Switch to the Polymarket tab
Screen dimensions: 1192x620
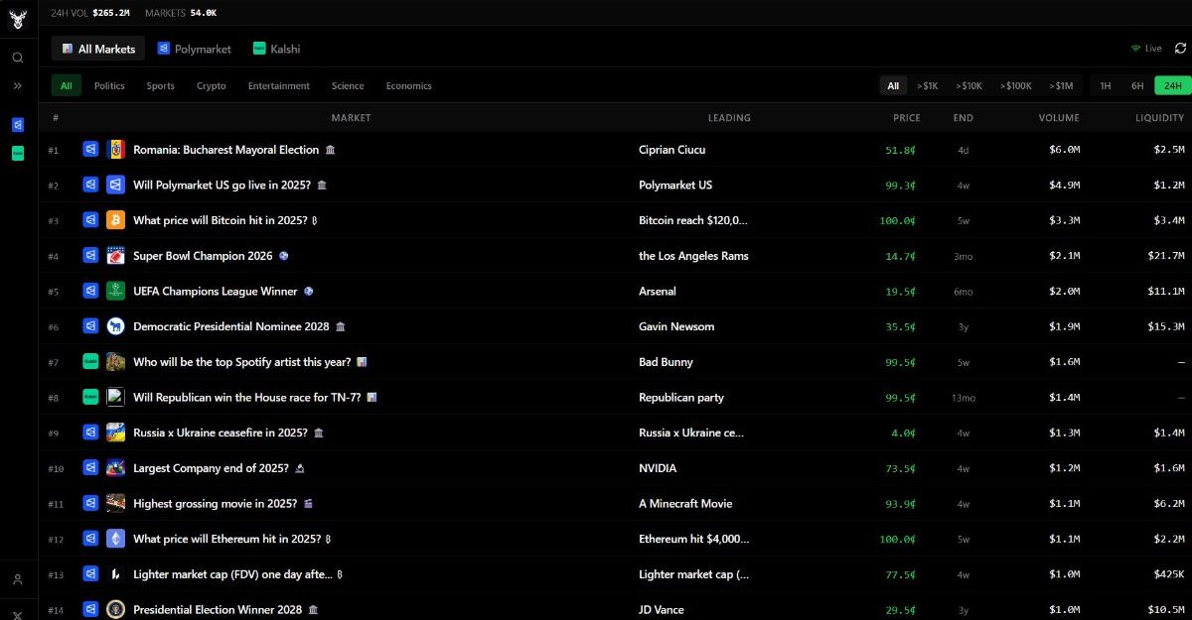point(194,49)
